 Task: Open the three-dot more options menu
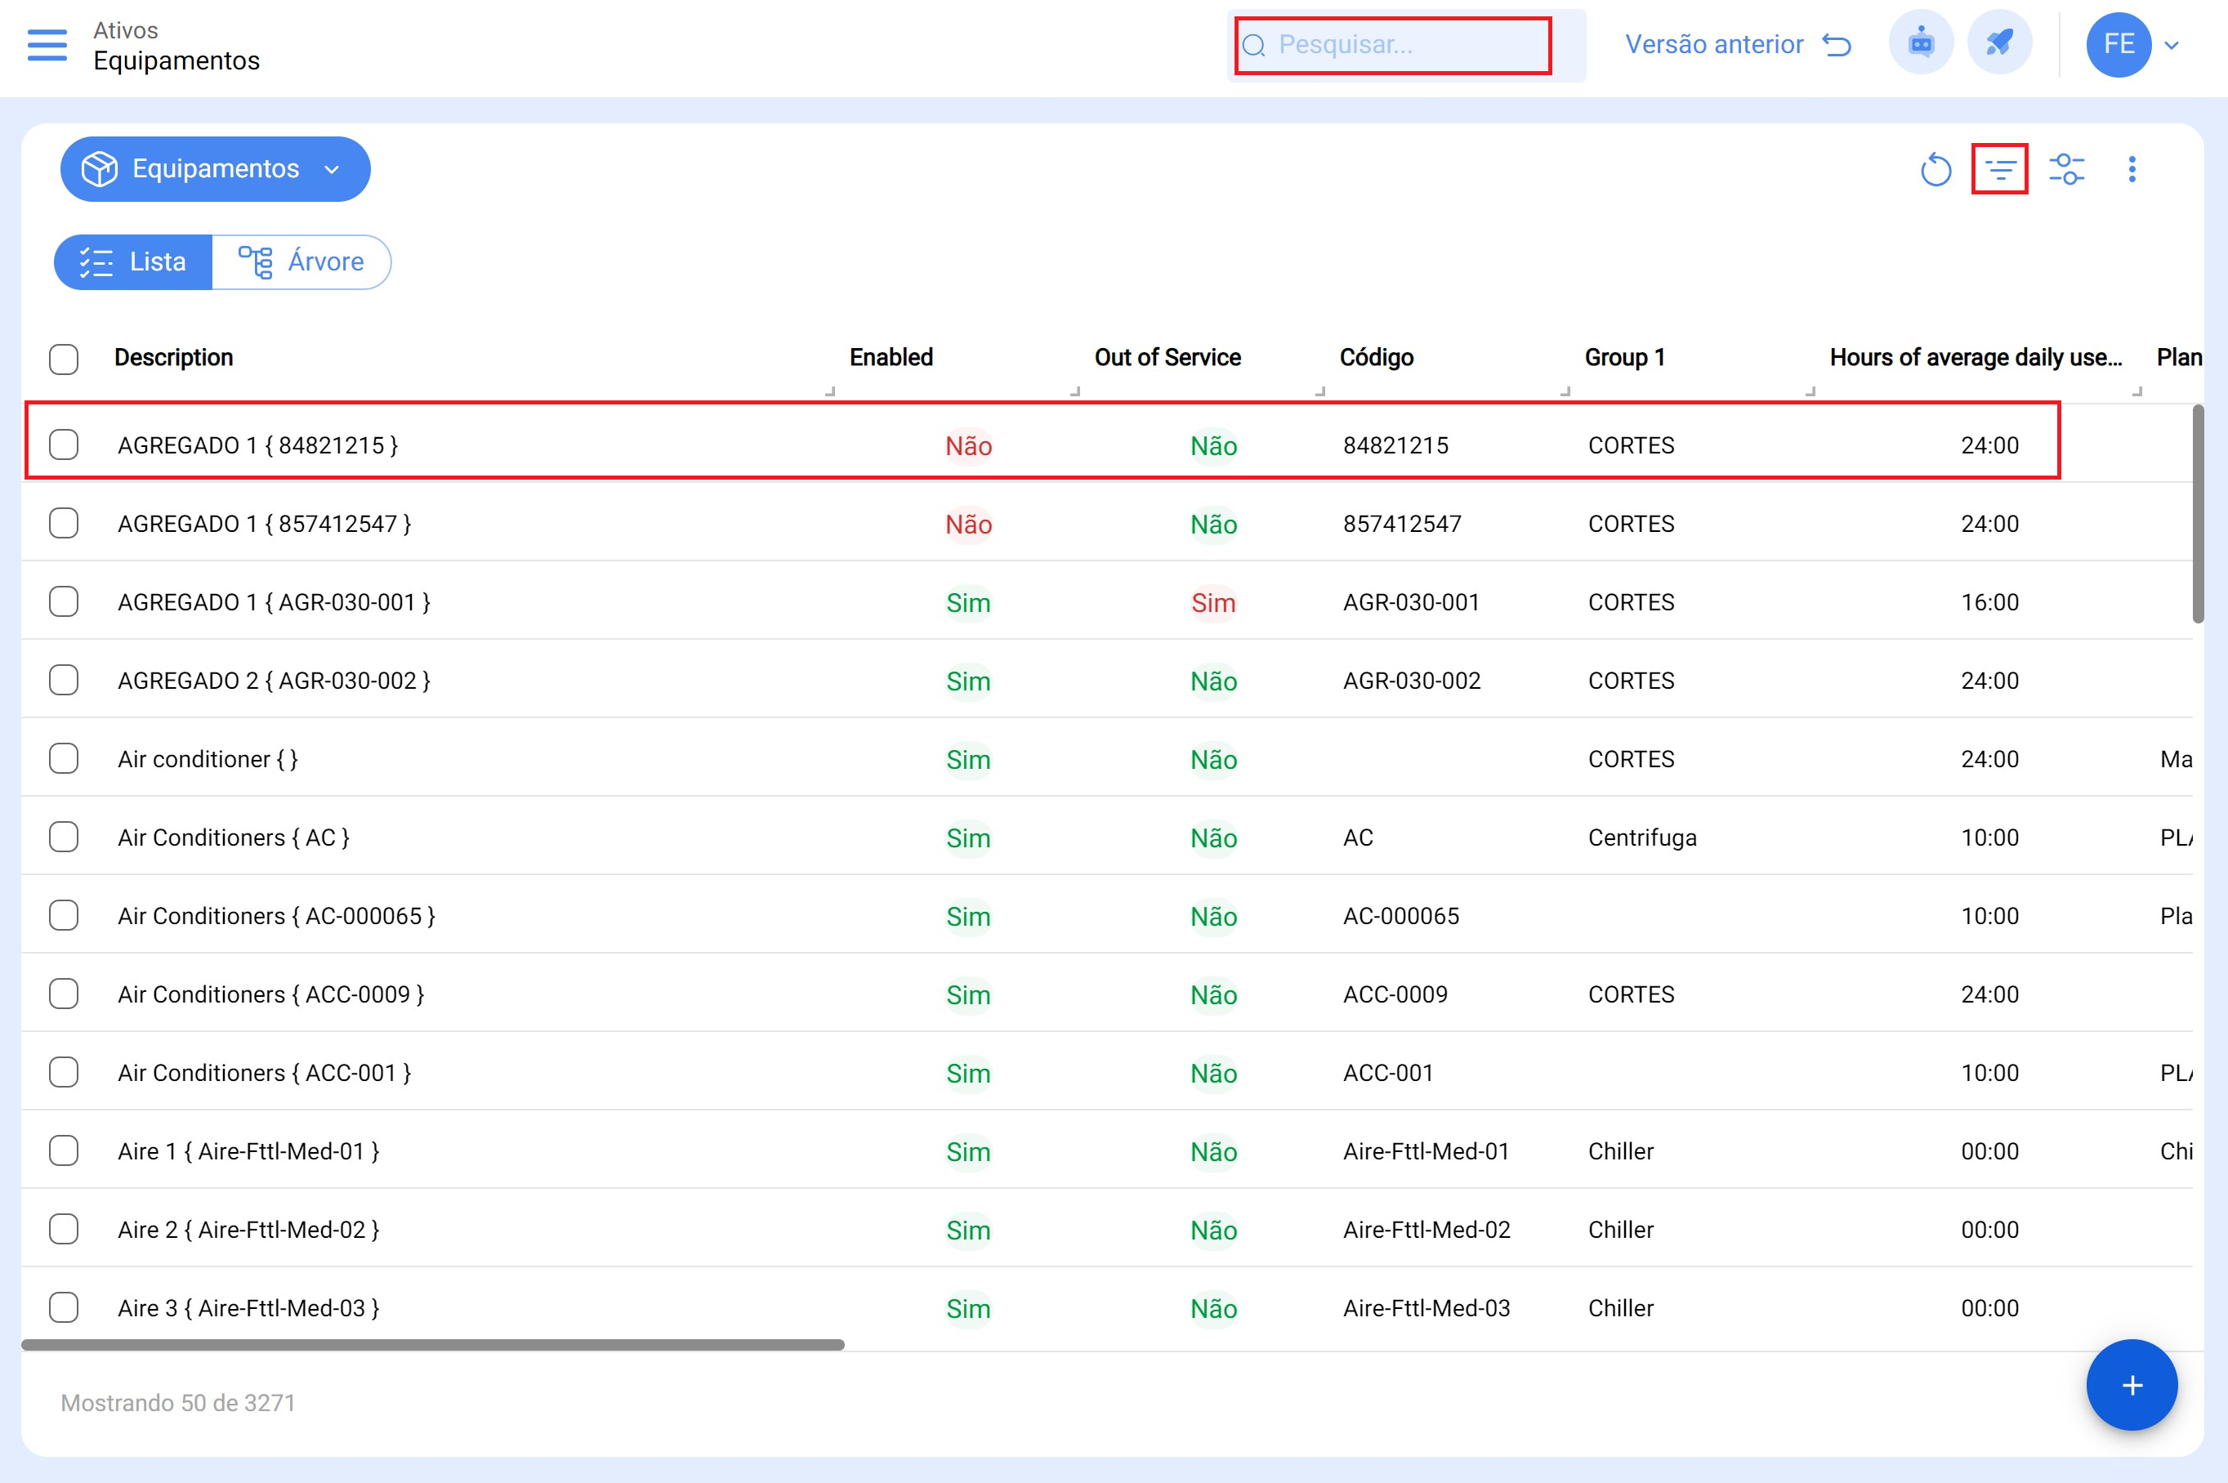tap(2132, 170)
